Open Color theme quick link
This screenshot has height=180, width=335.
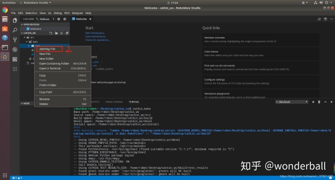[261, 53]
